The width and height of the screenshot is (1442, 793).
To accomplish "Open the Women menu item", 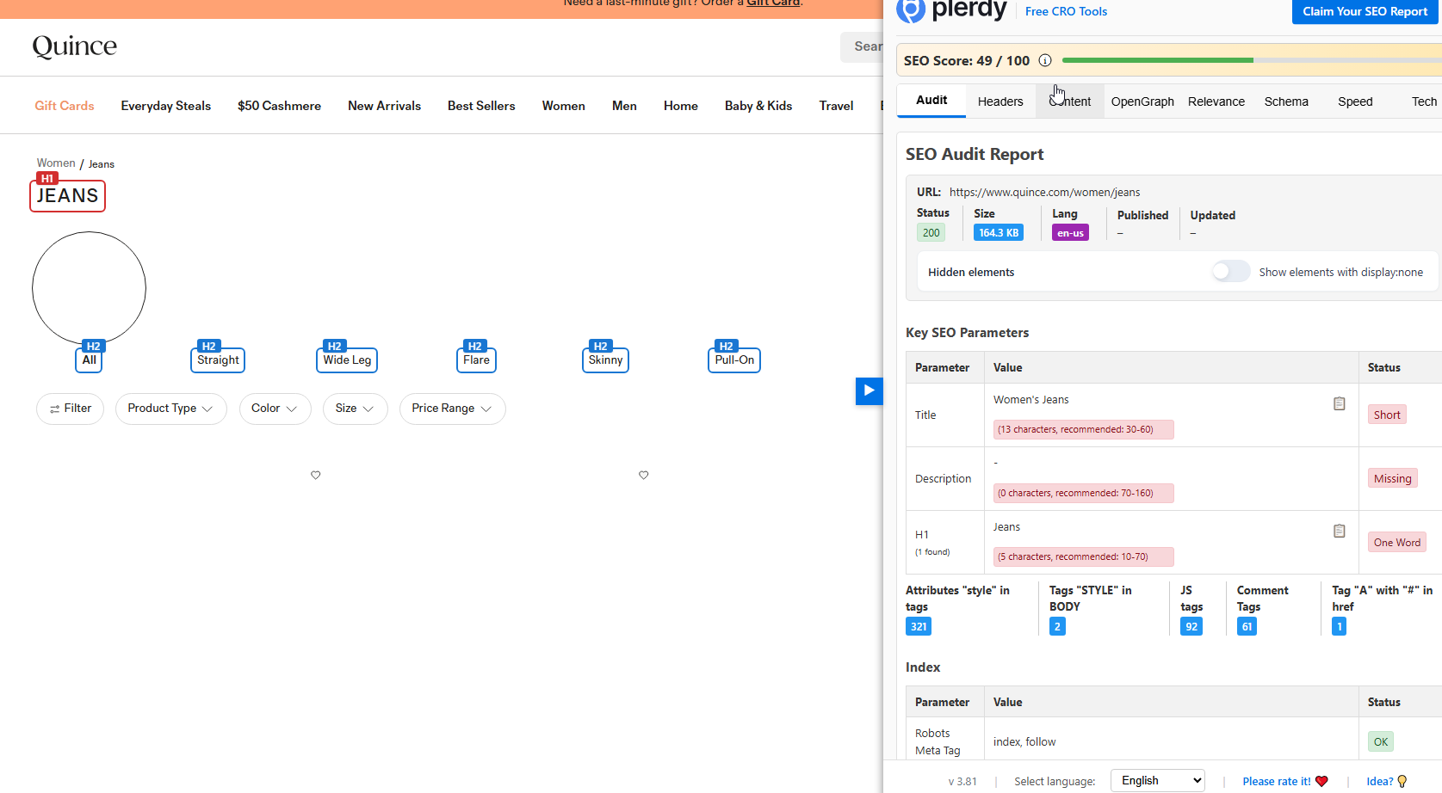I will click(564, 106).
